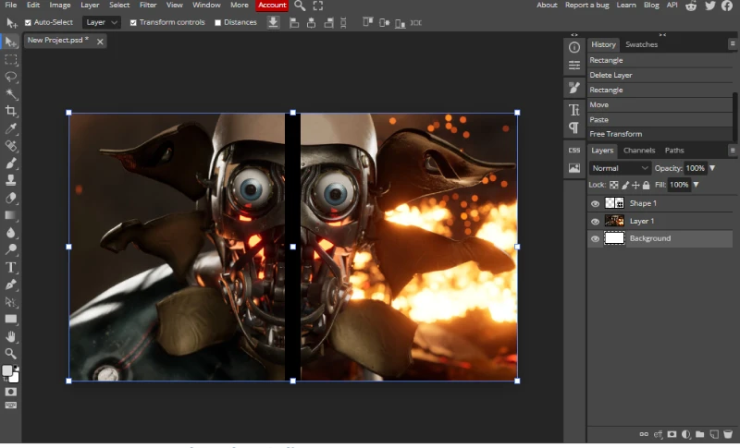Enable the Distances checkbox
740x448 pixels.
(x=217, y=22)
